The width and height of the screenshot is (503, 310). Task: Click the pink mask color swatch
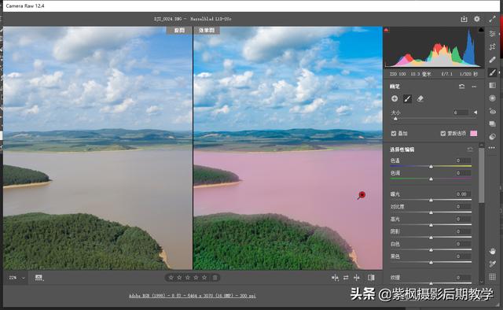pos(473,133)
